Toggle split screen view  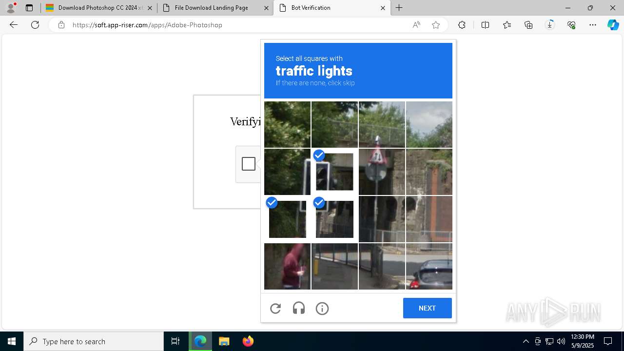(485, 25)
